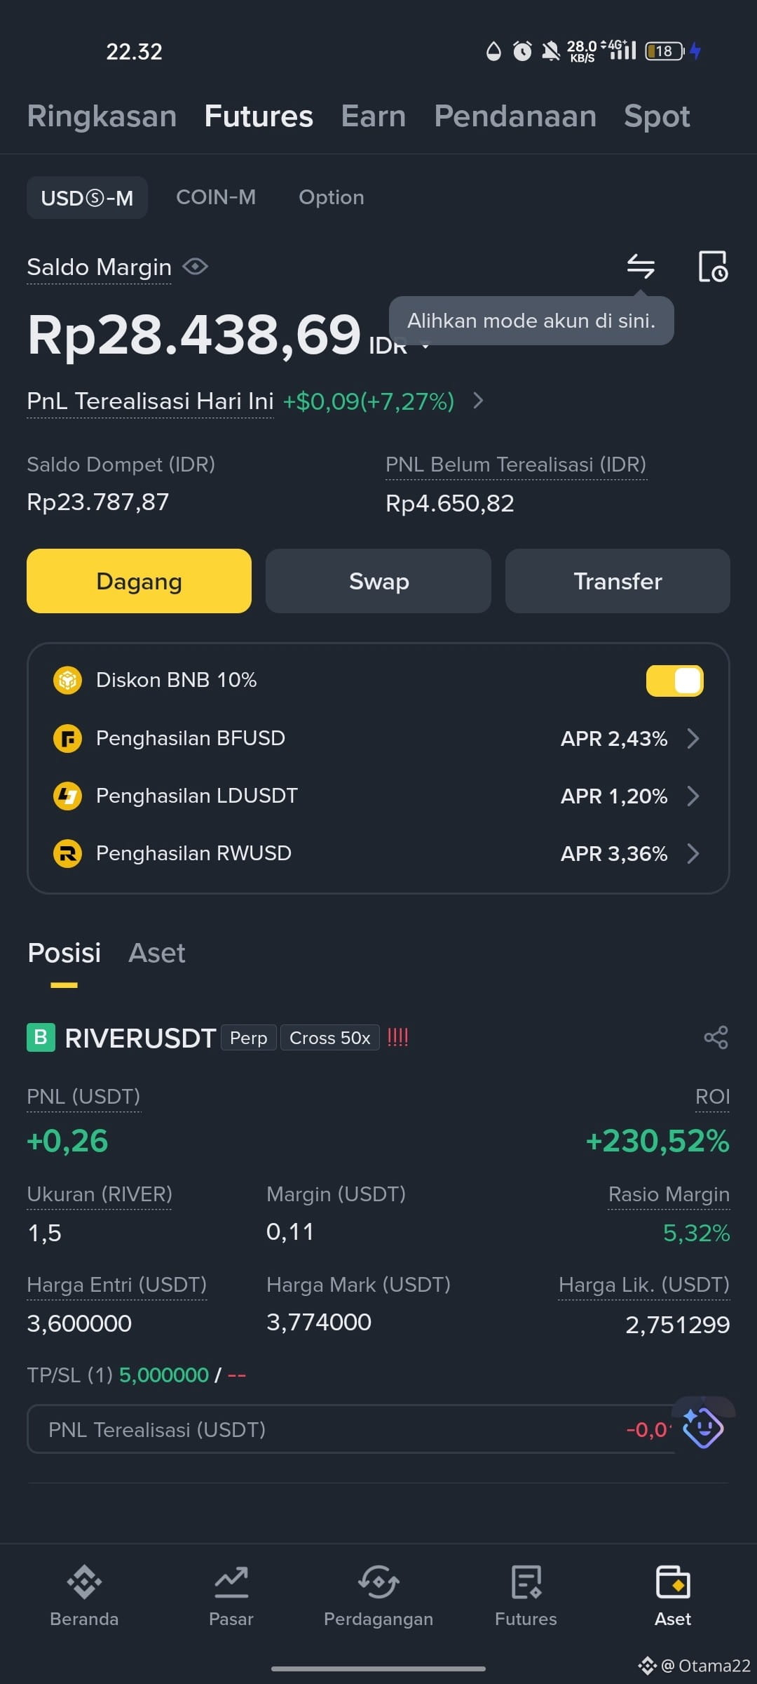The width and height of the screenshot is (757, 1684).
Task: Tap the yellow Dagang button
Action: [x=139, y=581]
